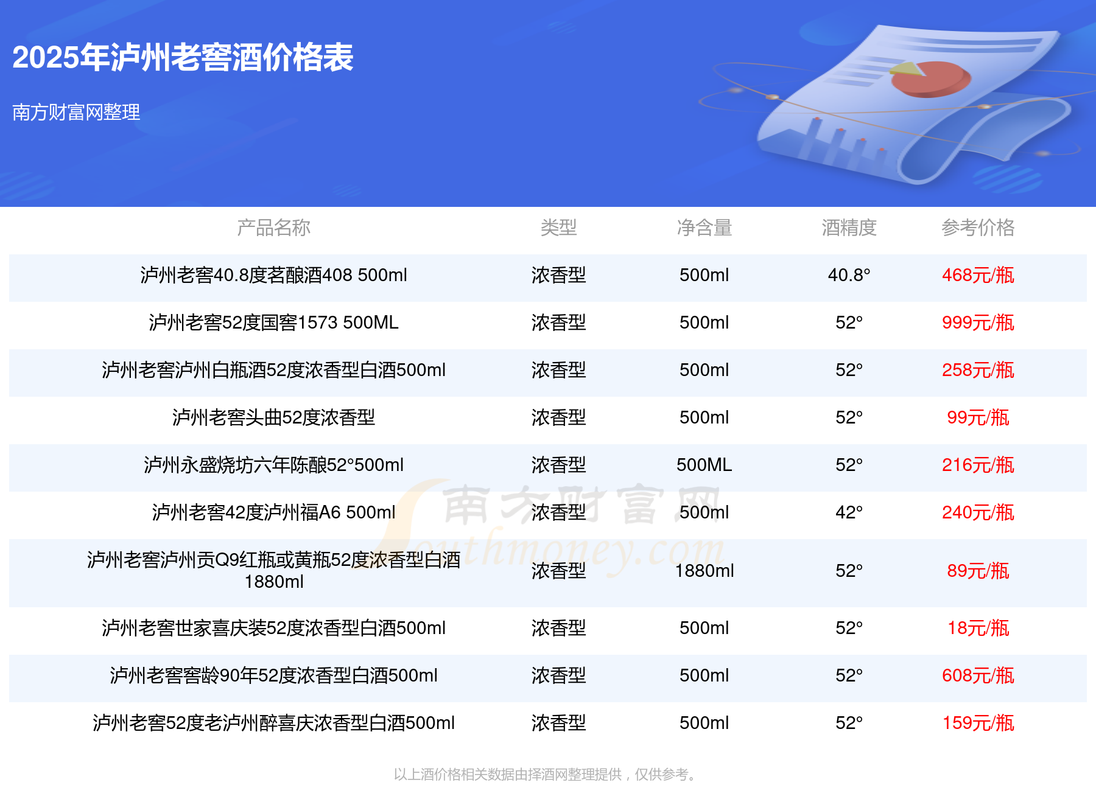Viewport: 1096px width, 802px height.
Task: Select 泸州老窖头曲52度浓香型 product name
Action: coord(274,417)
